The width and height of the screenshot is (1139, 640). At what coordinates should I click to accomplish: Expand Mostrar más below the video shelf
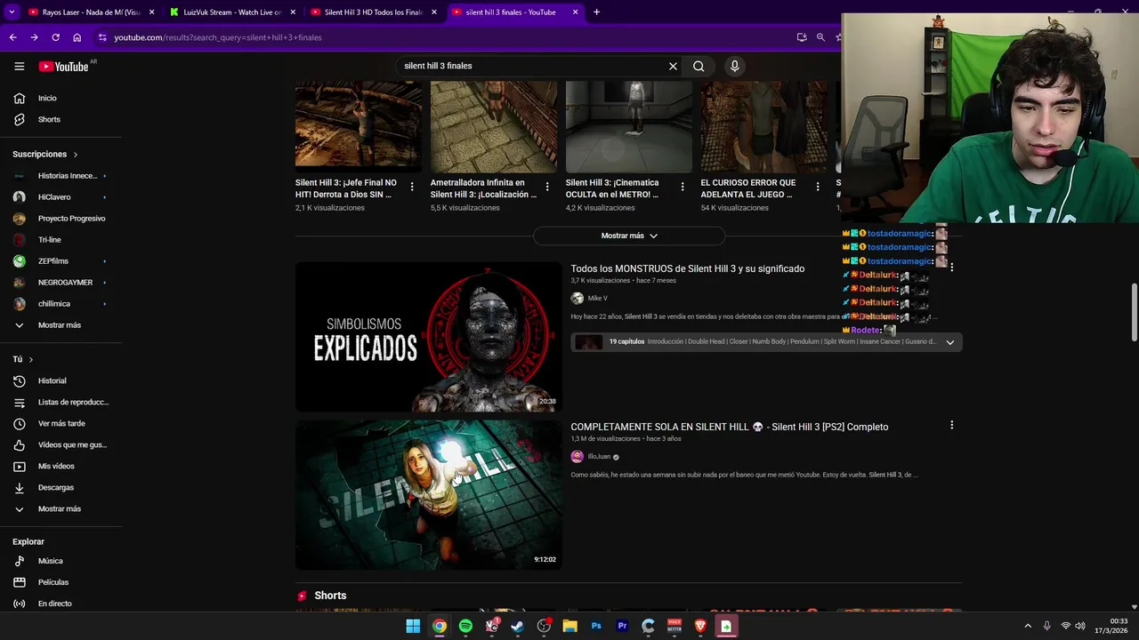[x=628, y=236]
